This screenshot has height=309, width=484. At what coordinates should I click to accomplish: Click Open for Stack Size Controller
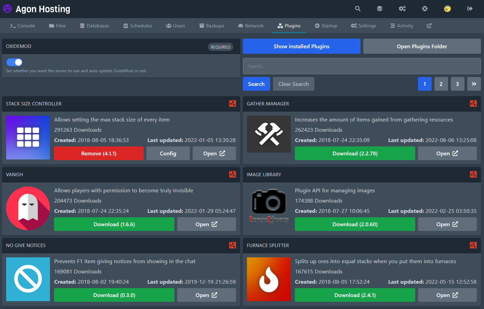214,153
